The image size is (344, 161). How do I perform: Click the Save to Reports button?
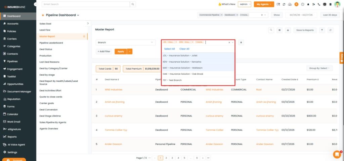305,30
